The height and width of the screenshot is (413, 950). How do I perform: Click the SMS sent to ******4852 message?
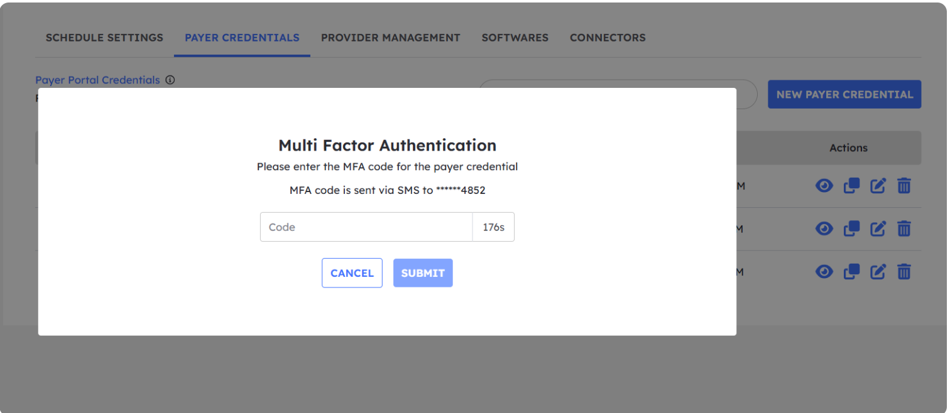click(x=387, y=190)
